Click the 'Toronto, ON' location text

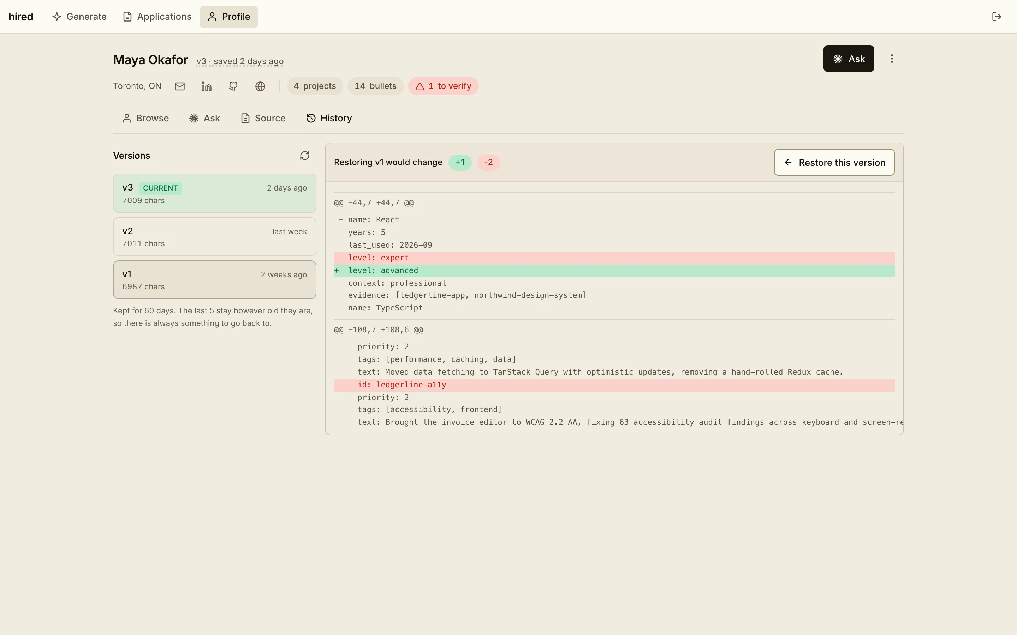point(137,86)
